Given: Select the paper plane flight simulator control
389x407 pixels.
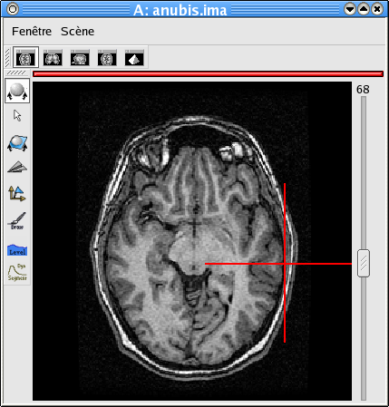Looking at the screenshot, I should pos(17,167).
